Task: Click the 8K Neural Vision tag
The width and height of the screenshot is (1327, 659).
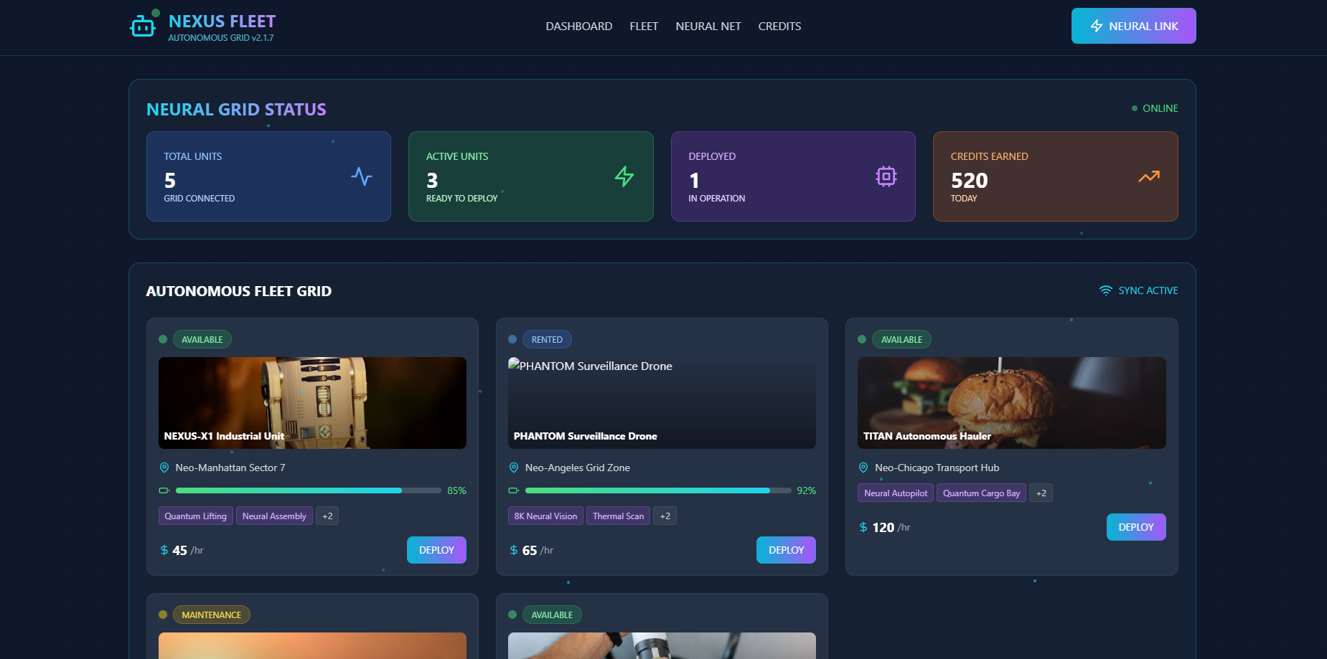Action: click(545, 516)
